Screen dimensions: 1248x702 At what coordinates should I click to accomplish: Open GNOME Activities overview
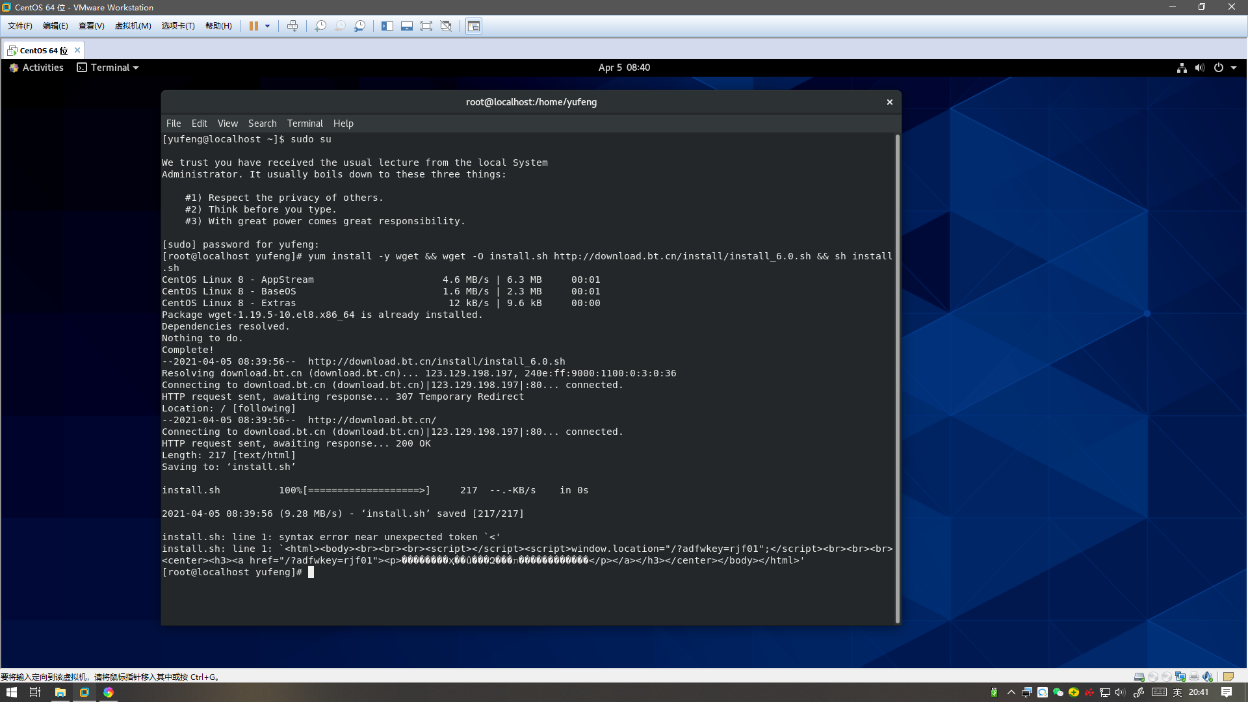tap(36, 68)
